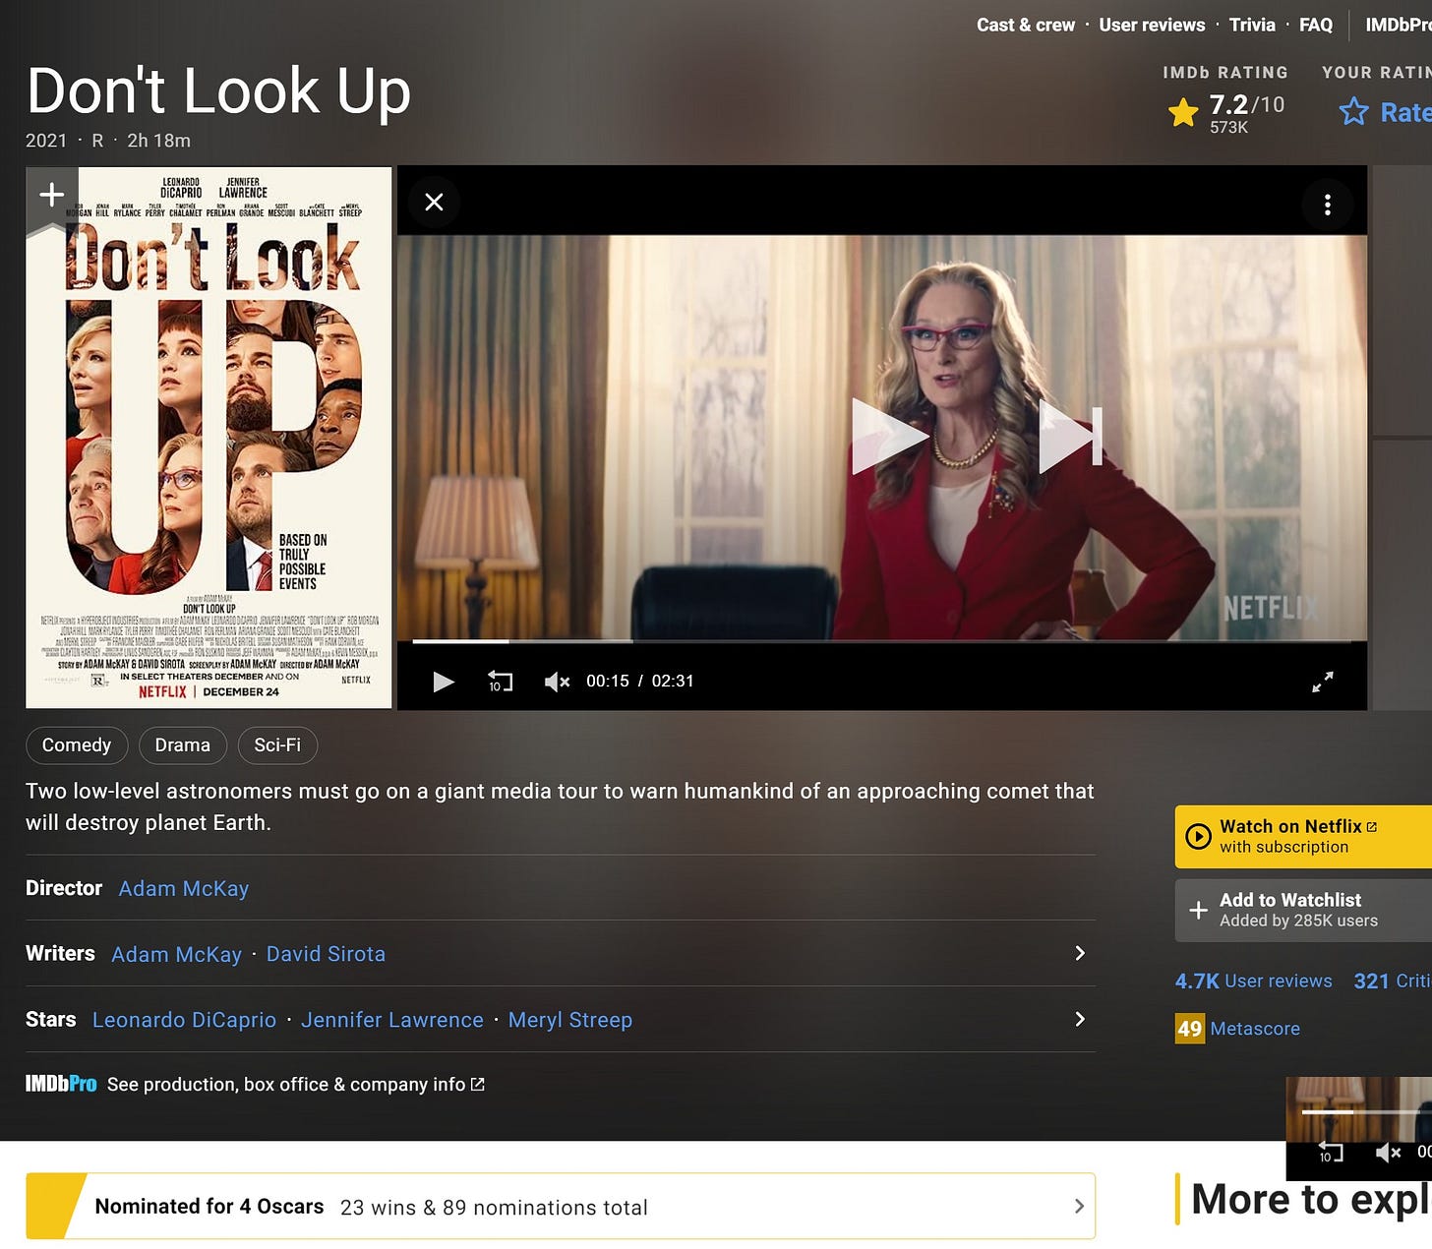The image size is (1432, 1249).
Task: Open the FAQ page
Action: (x=1315, y=25)
